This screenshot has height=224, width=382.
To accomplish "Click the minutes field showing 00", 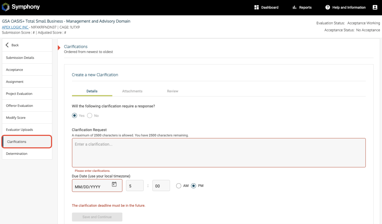I will click(161, 186).
